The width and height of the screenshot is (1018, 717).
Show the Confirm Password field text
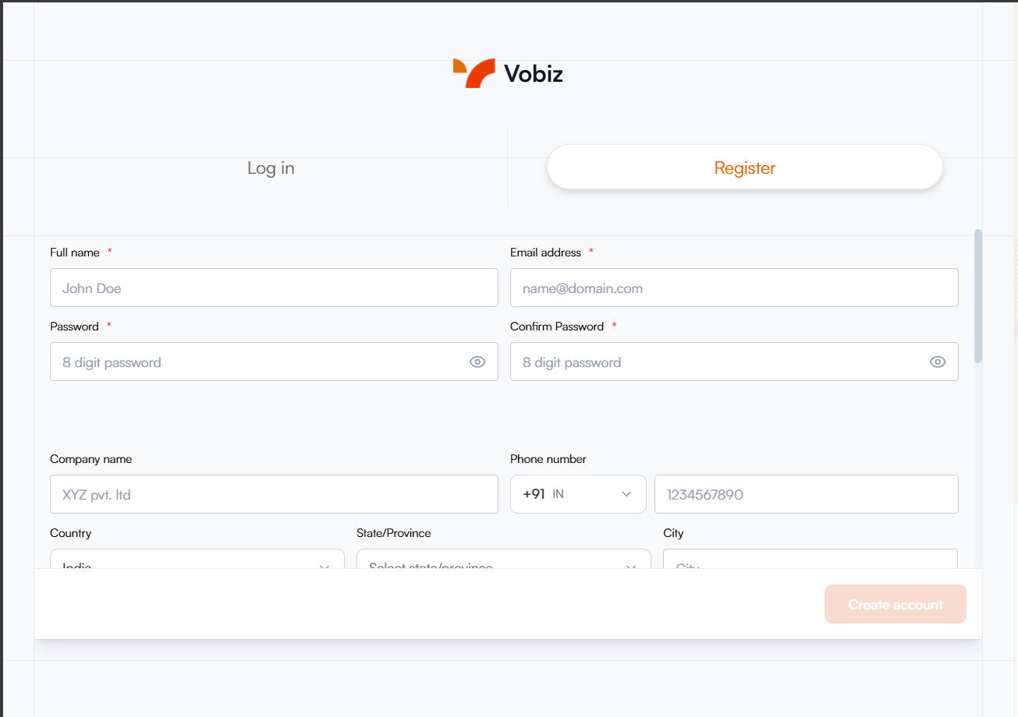(938, 362)
